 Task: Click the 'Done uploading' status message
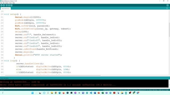4,78
